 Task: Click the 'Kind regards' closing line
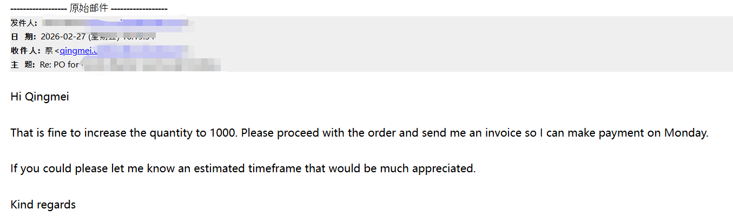[x=43, y=205]
